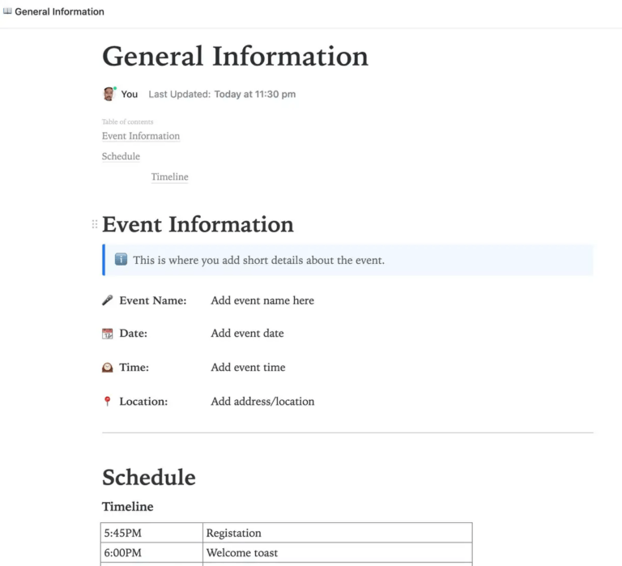
Task: Click the General Information breadcrumb at top
Action: pos(59,12)
